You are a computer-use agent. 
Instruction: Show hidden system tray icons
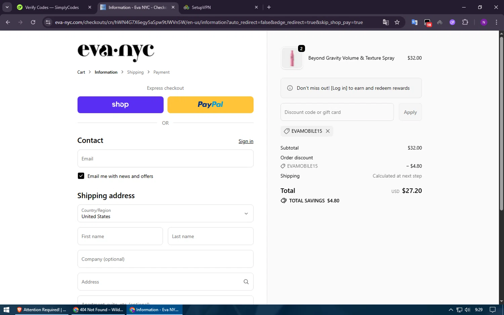click(x=451, y=310)
